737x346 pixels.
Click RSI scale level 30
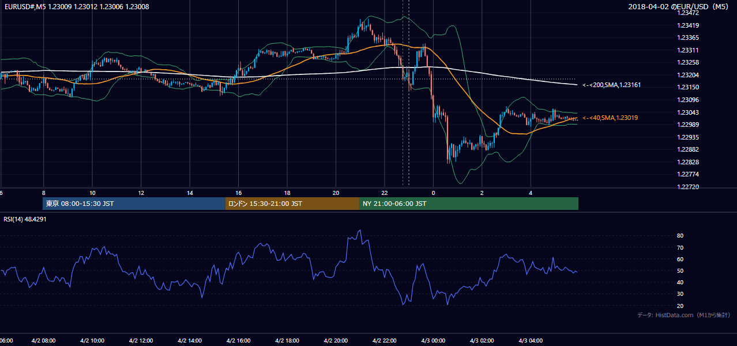pyautogui.click(x=680, y=294)
